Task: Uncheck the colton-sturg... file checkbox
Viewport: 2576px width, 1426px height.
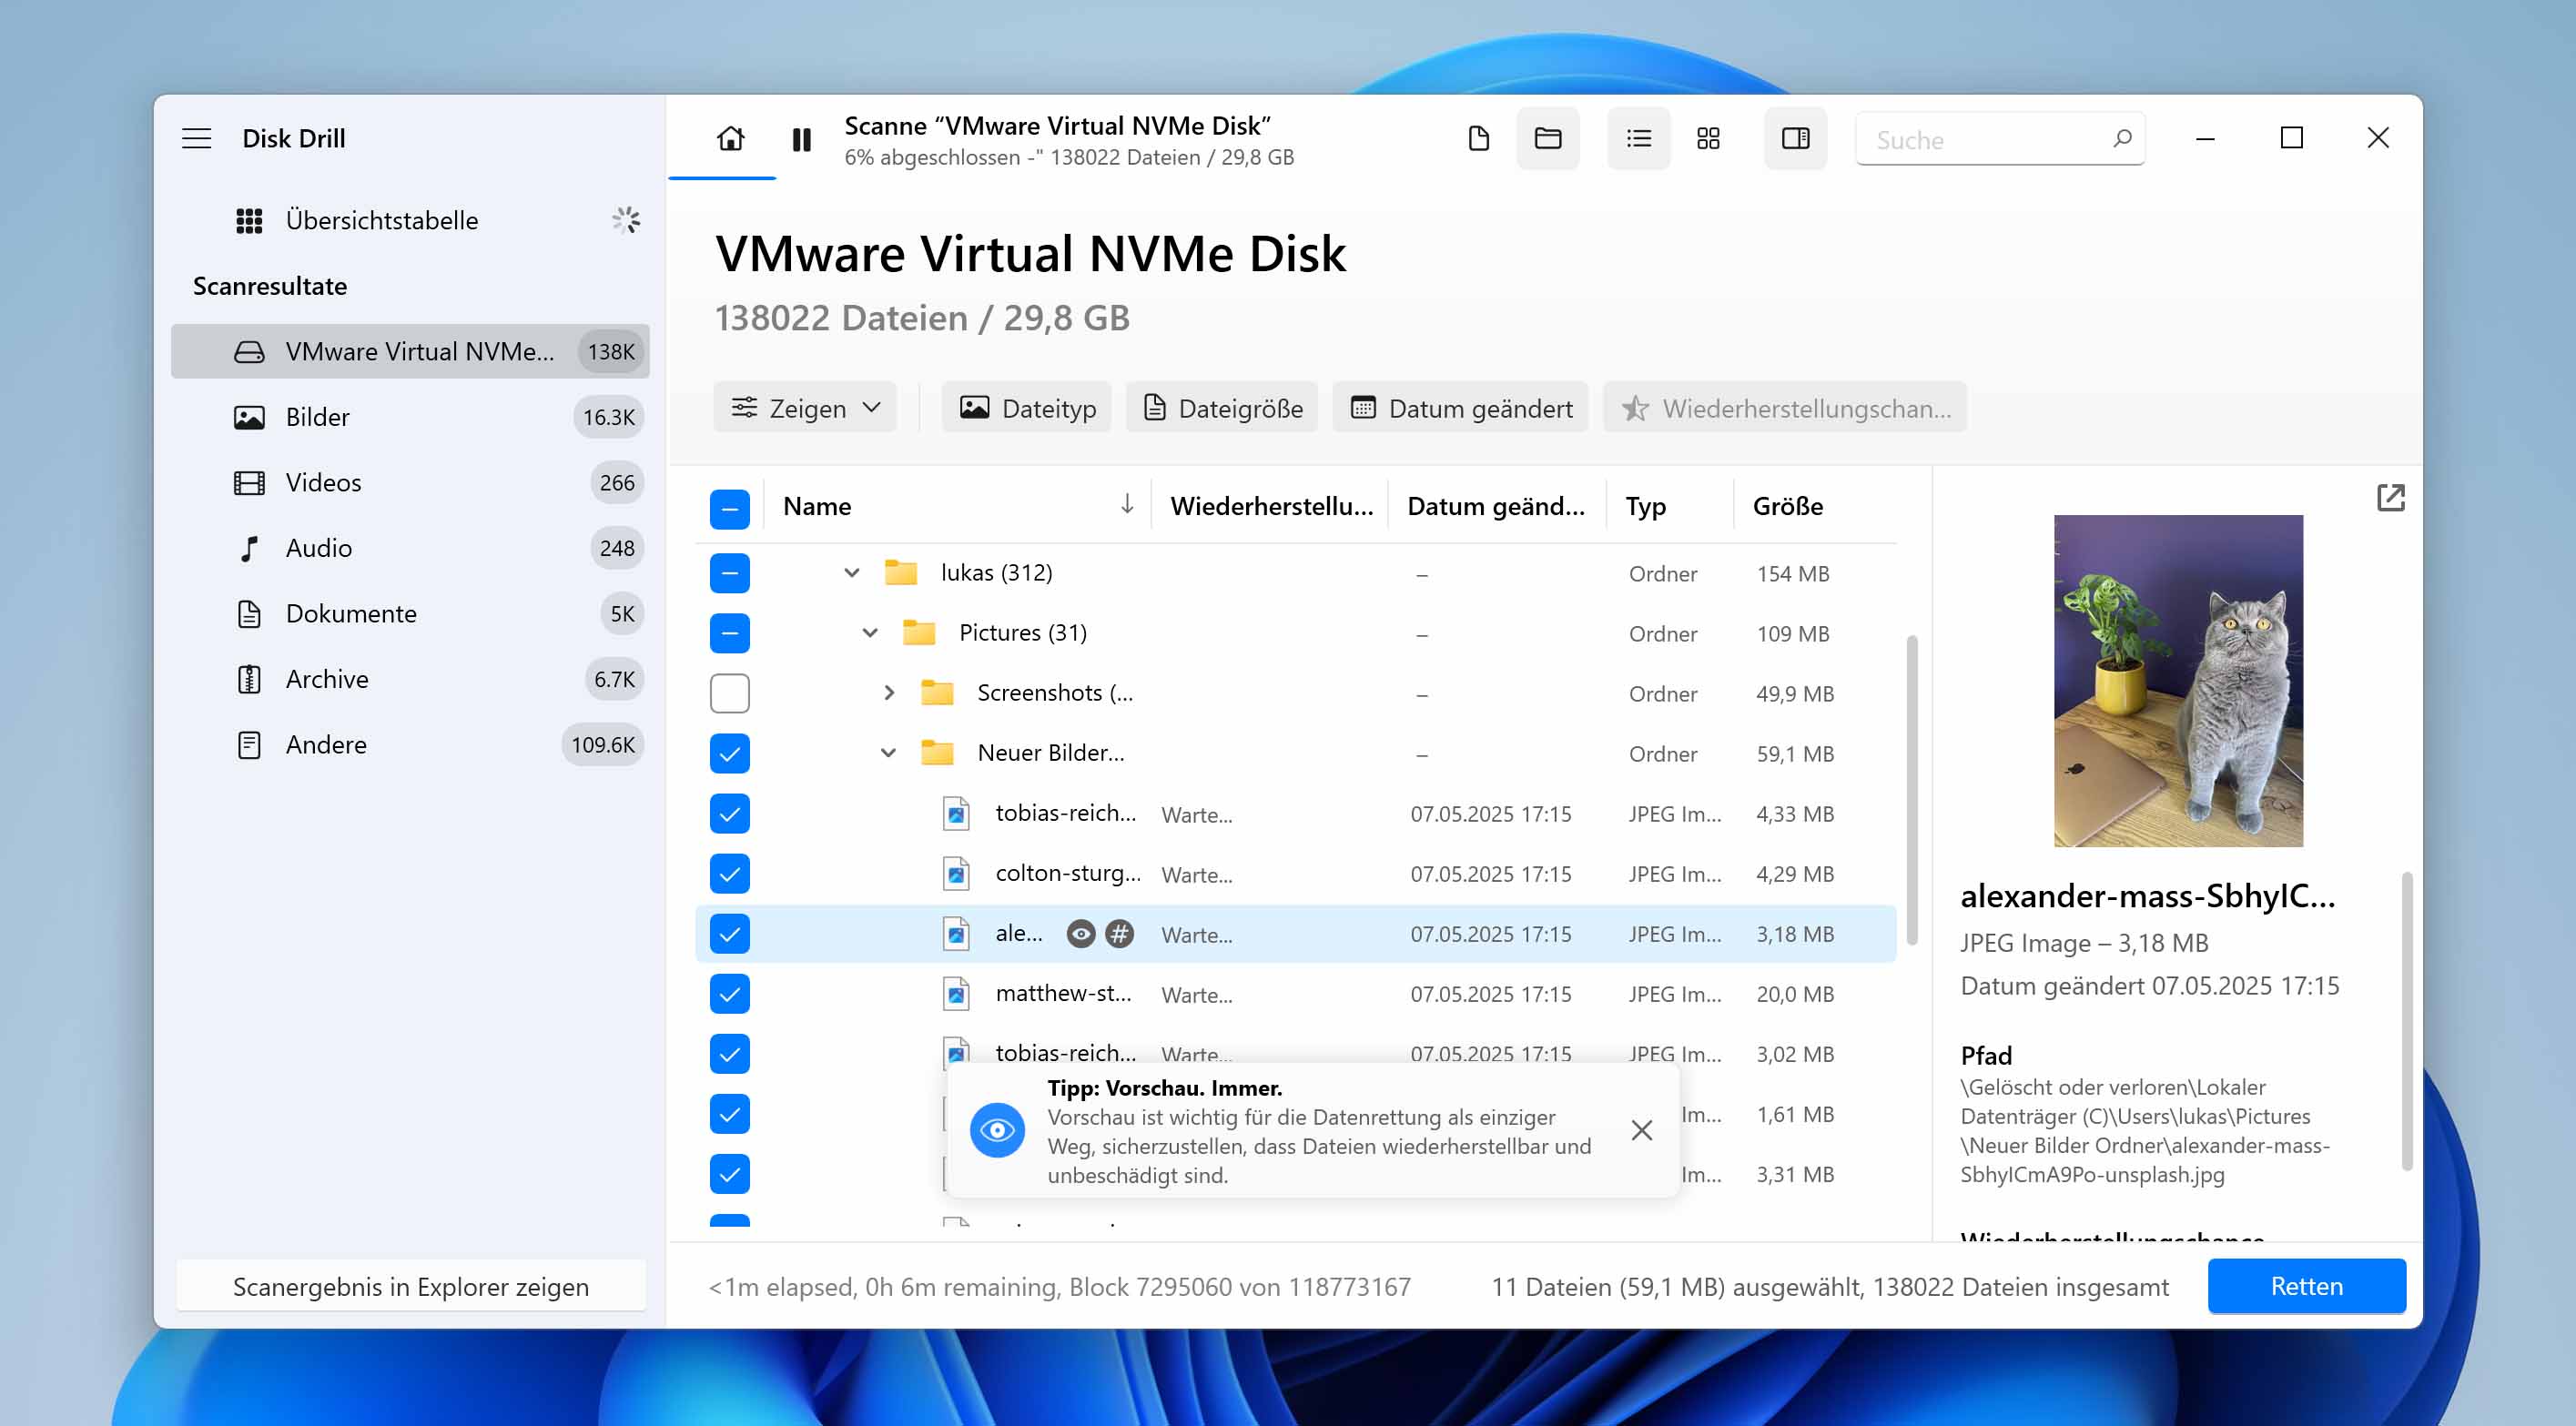Action: point(729,873)
